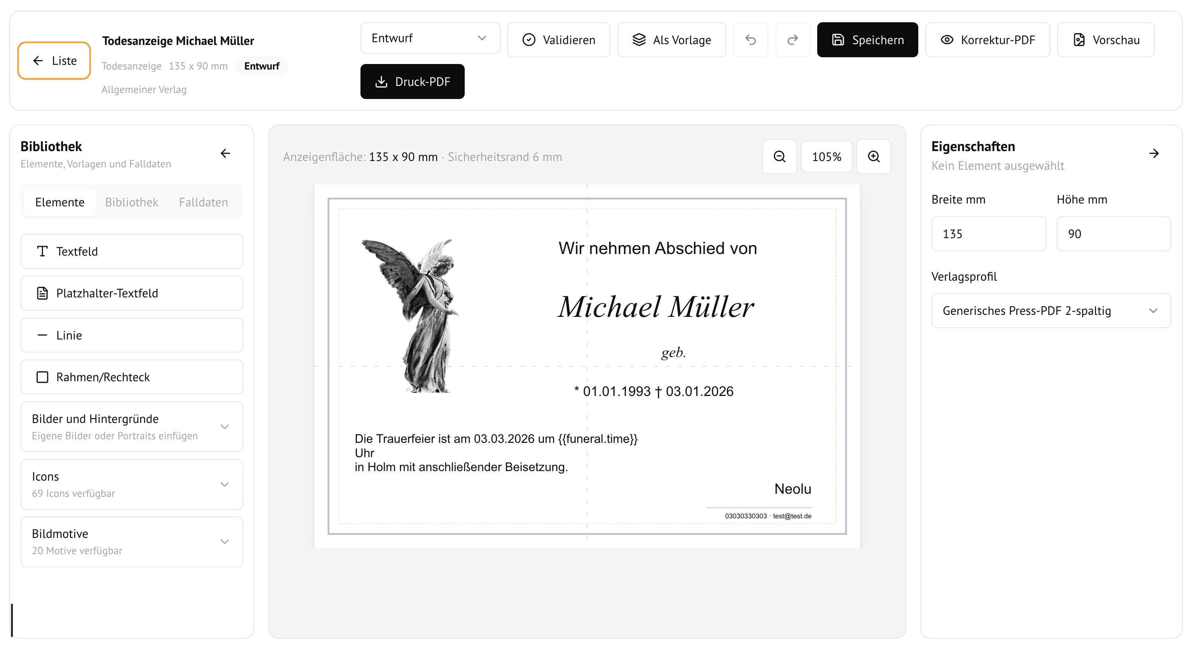Image resolution: width=1192 pixels, height=648 pixels.
Task: Save design as Als Vorlage
Action: point(672,40)
